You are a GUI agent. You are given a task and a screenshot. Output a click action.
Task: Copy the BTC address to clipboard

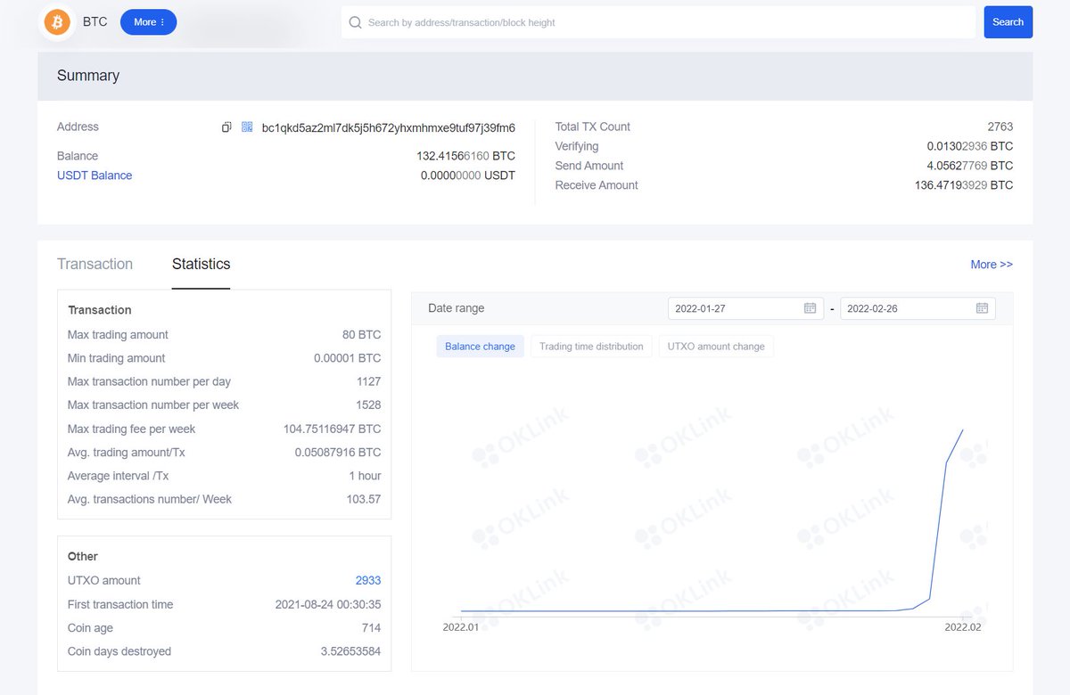point(227,127)
